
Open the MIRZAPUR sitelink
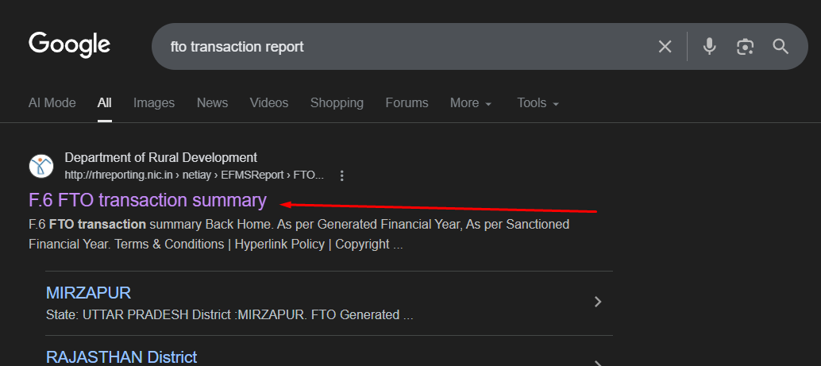88,292
